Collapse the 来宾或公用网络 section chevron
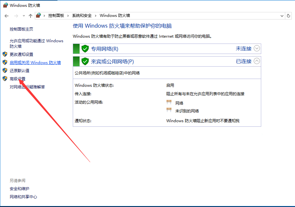295x207 pixels. pos(257,61)
